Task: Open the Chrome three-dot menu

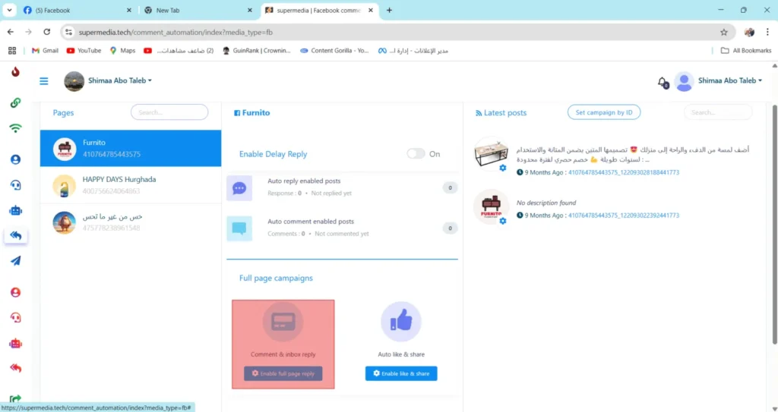Action: 768,32
